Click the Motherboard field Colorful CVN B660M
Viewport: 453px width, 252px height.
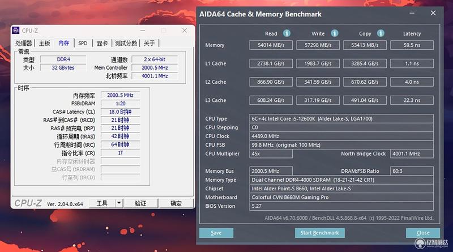click(341, 198)
